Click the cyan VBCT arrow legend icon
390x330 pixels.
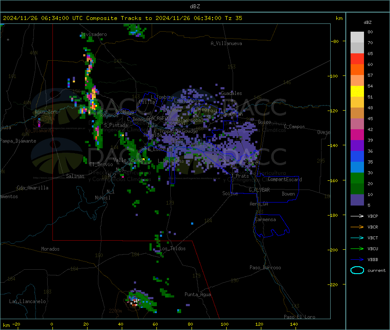357,238
